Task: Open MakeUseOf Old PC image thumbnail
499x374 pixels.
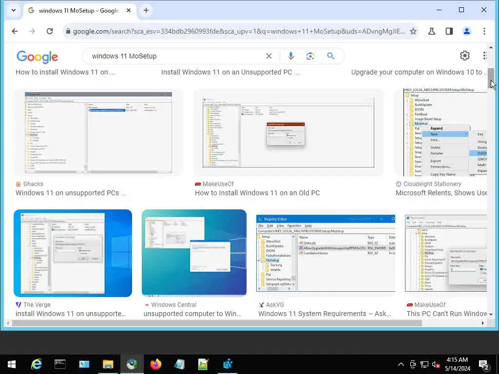Action: pyautogui.click(x=288, y=132)
